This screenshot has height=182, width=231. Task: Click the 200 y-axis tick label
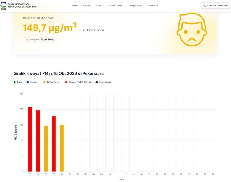21,109
